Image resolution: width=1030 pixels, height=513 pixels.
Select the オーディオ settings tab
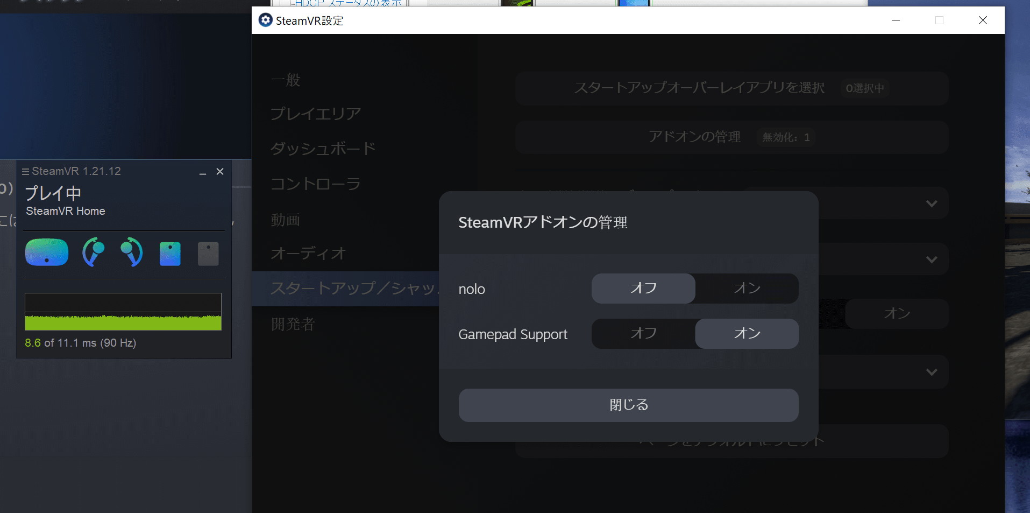[x=308, y=254]
